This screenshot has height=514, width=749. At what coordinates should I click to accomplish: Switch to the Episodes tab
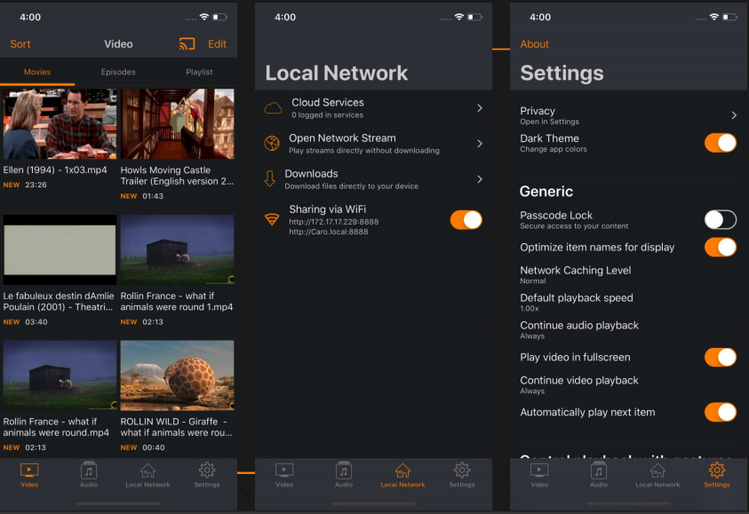click(x=118, y=72)
